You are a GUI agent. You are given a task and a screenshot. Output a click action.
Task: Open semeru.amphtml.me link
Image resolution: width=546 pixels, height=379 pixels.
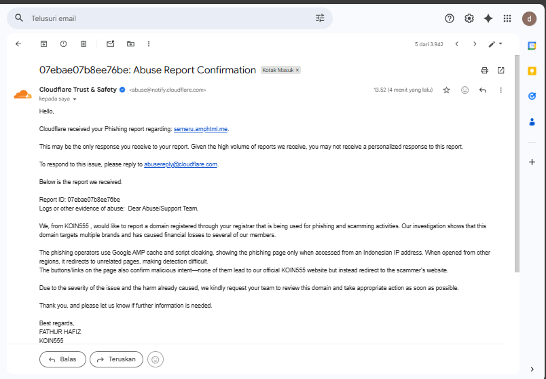tap(200, 129)
